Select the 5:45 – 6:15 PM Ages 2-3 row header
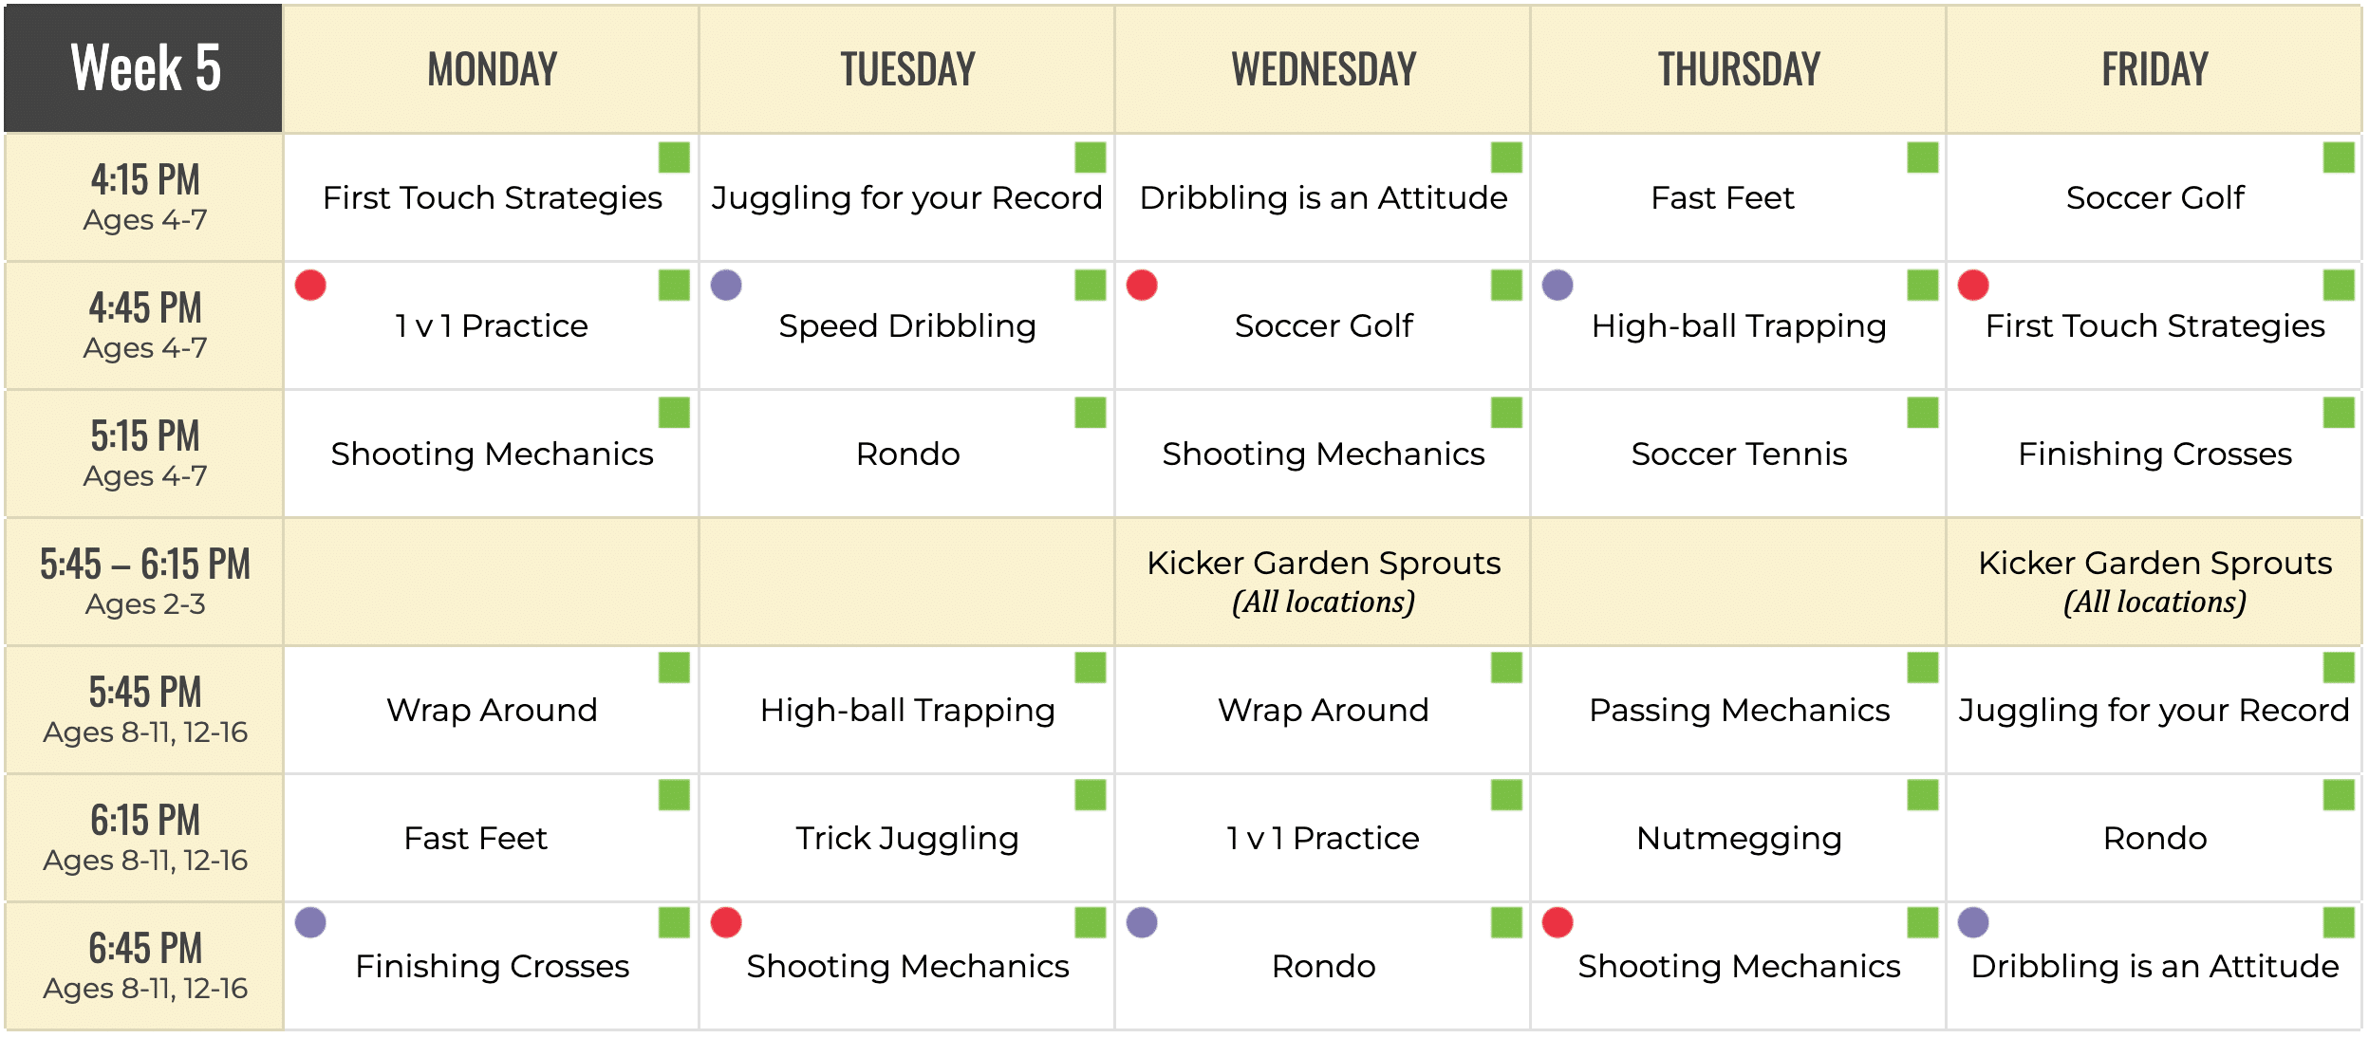This screenshot has width=2369, height=1038. coord(144,582)
